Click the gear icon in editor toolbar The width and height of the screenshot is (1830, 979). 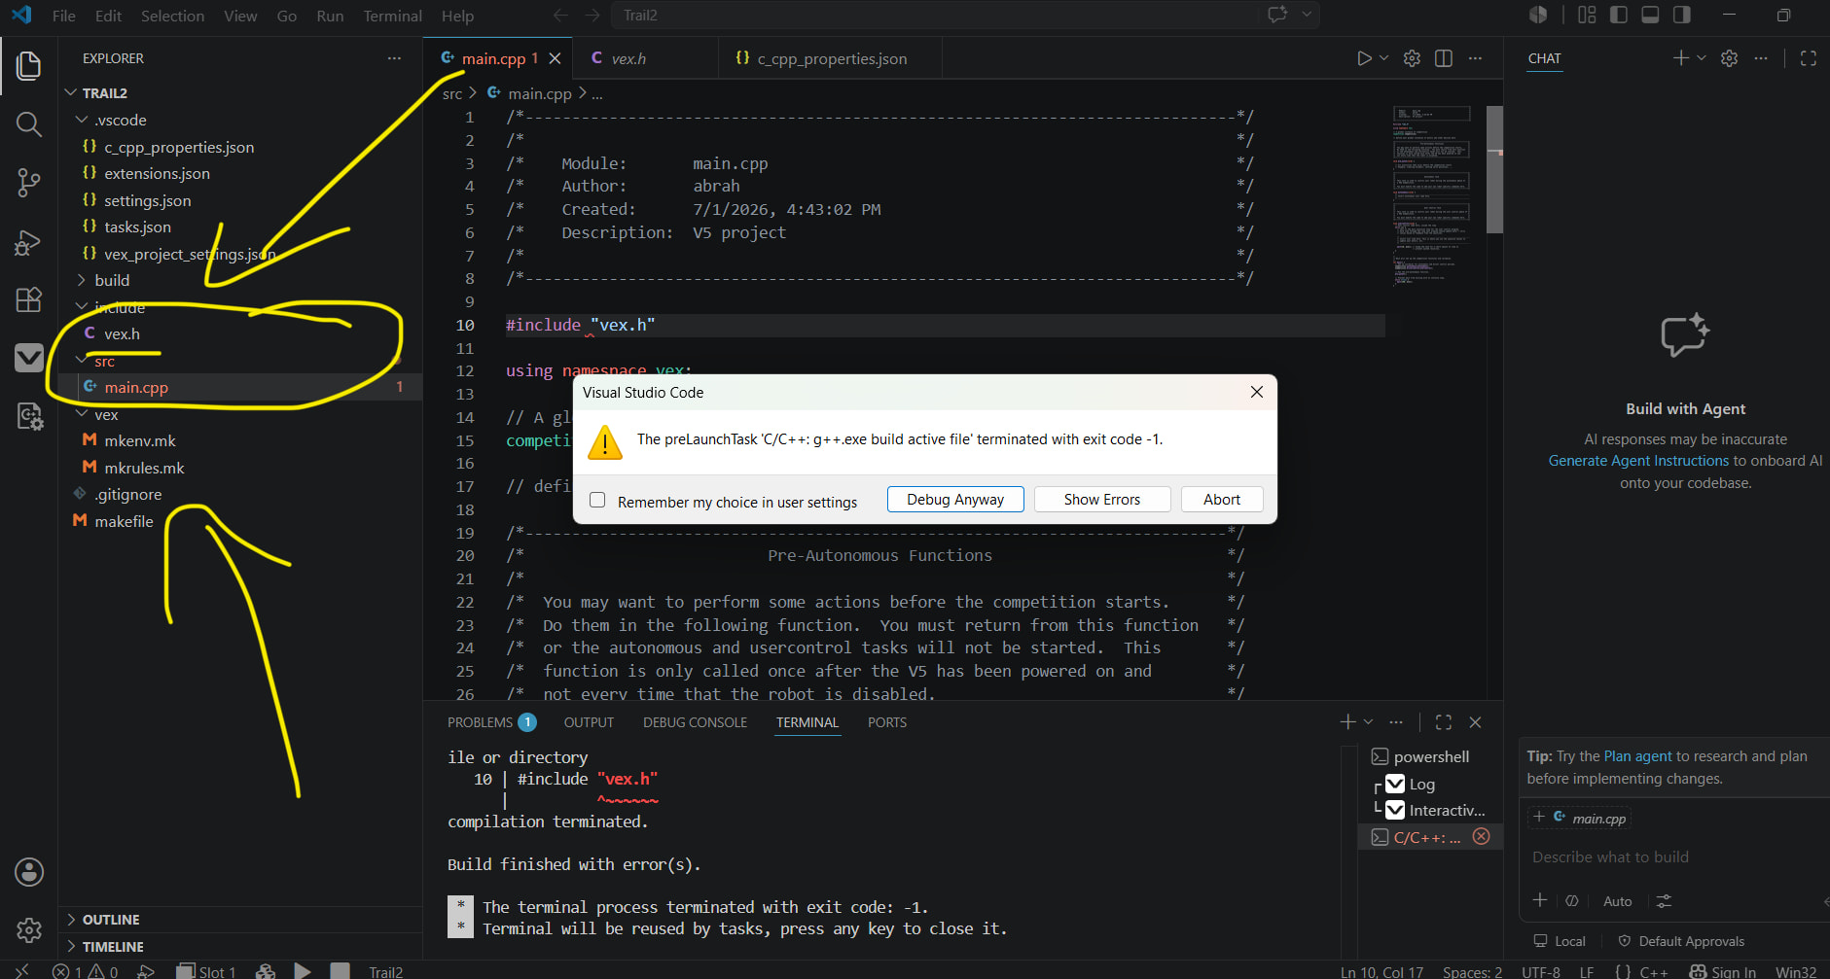[1412, 58]
